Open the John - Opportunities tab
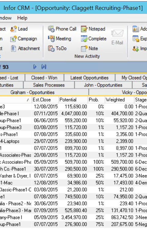This screenshot has height=229, width=147. pos(103,85)
